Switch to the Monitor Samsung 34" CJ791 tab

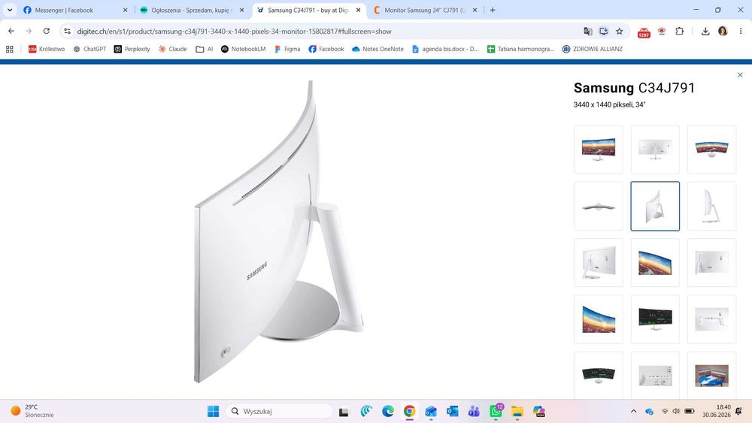point(425,10)
